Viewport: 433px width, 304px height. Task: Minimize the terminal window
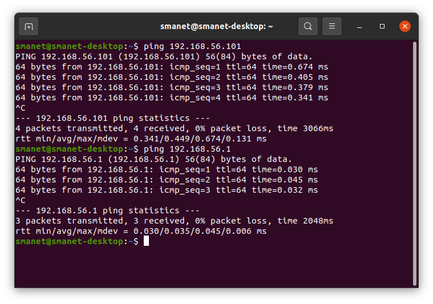click(359, 26)
